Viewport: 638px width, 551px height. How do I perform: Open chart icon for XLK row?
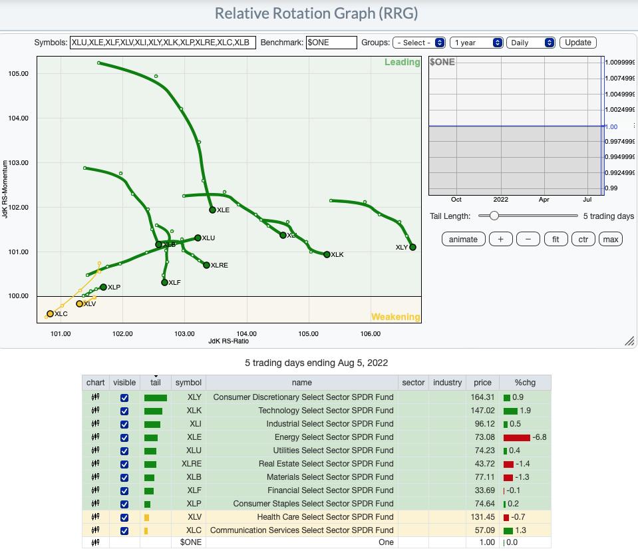(95, 411)
